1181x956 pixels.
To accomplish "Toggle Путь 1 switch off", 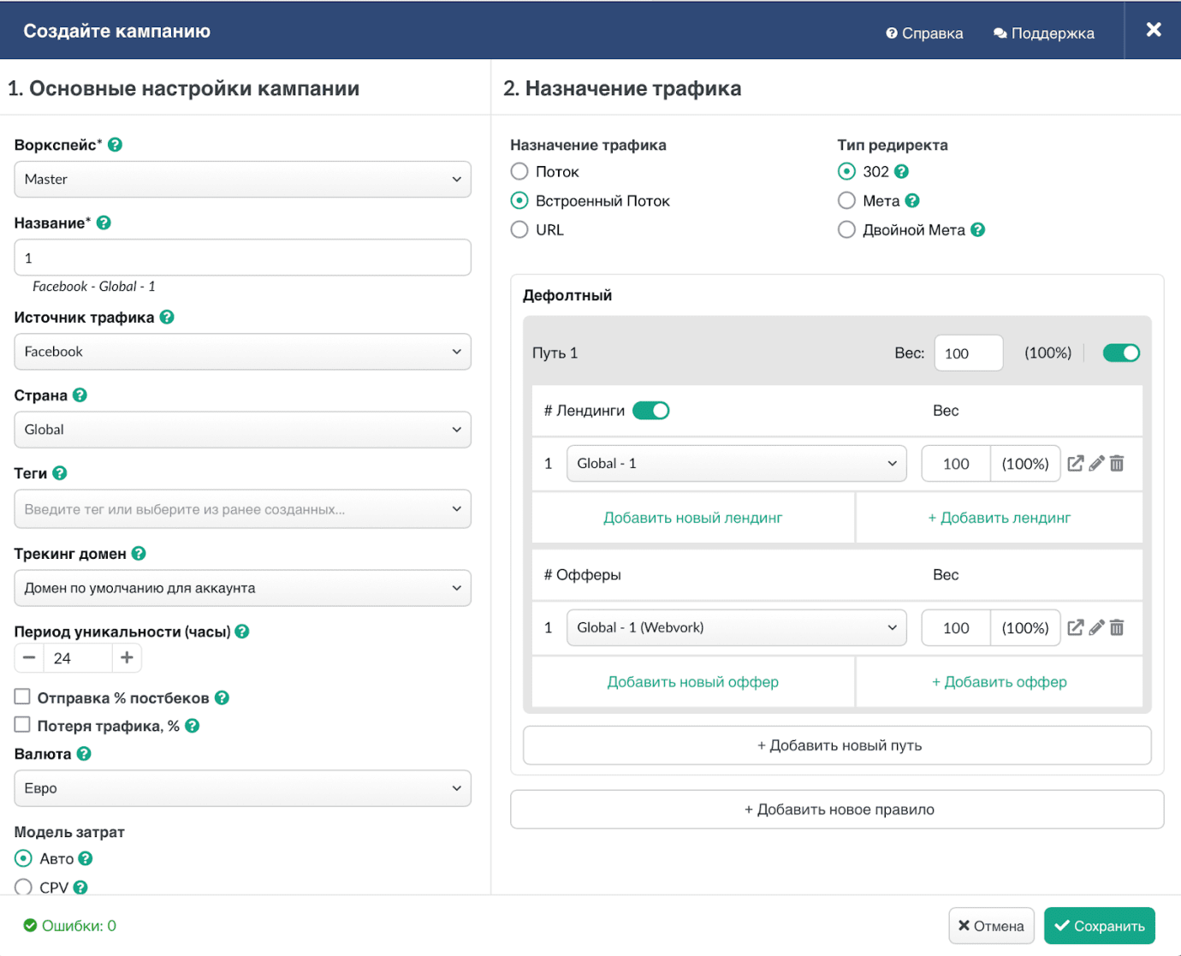I will point(1121,353).
